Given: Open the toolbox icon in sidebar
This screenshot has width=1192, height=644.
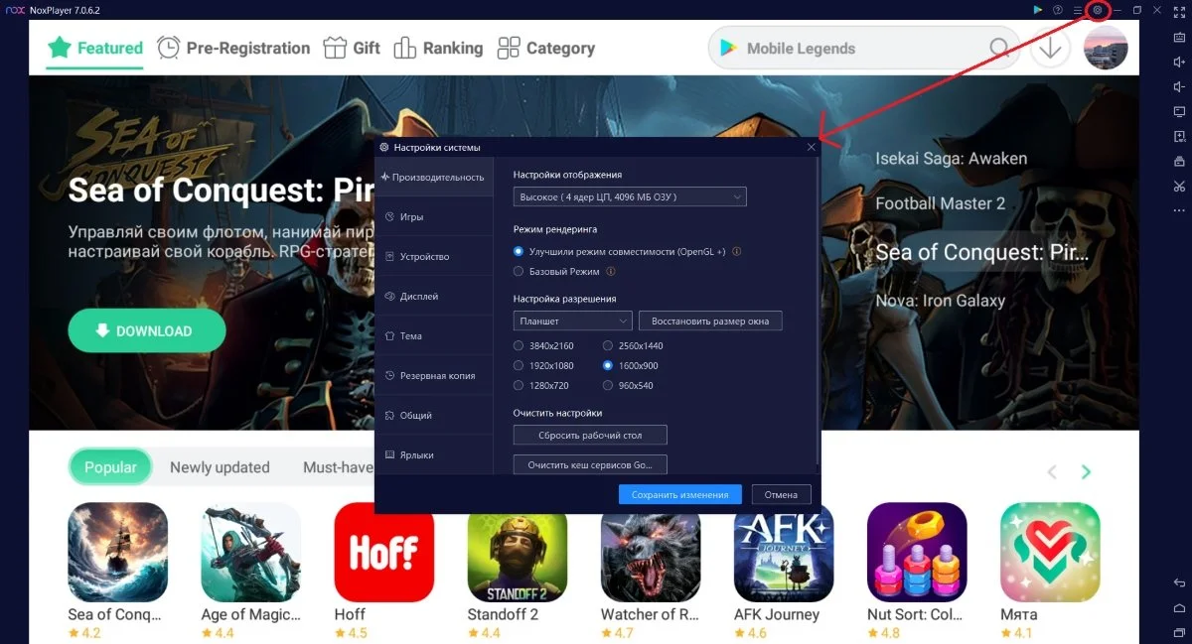Looking at the screenshot, I should [x=1179, y=161].
